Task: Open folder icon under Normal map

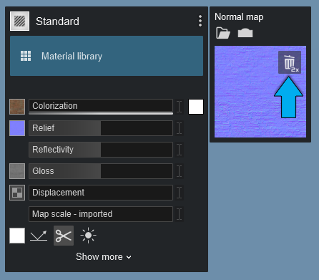Action: [x=223, y=33]
